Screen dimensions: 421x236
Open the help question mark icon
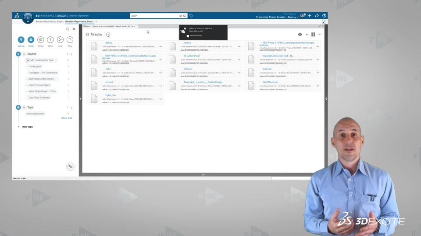pyautogui.click(x=324, y=16)
